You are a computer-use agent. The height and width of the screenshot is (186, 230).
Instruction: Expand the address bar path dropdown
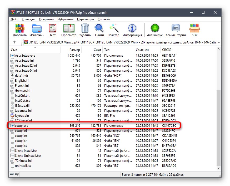(219, 42)
